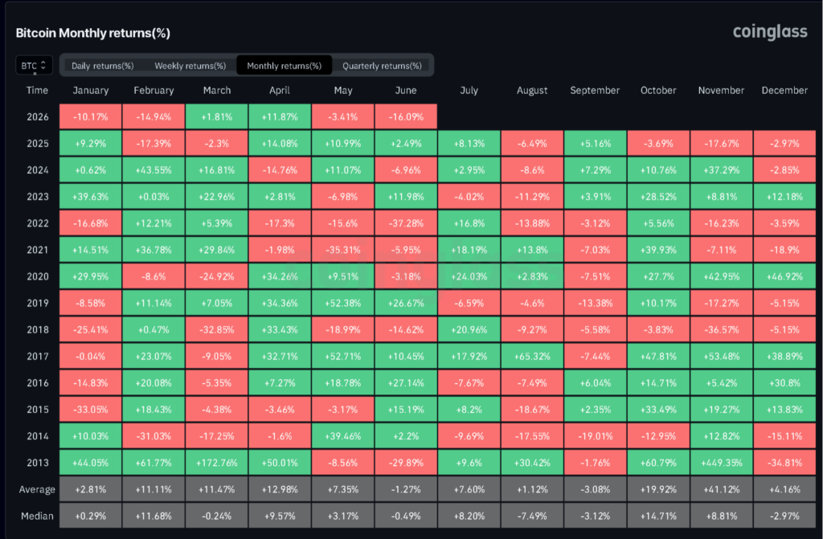Image resolution: width=823 pixels, height=539 pixels.
Task: Select the 2024 row label
Action: coord(38,170)
